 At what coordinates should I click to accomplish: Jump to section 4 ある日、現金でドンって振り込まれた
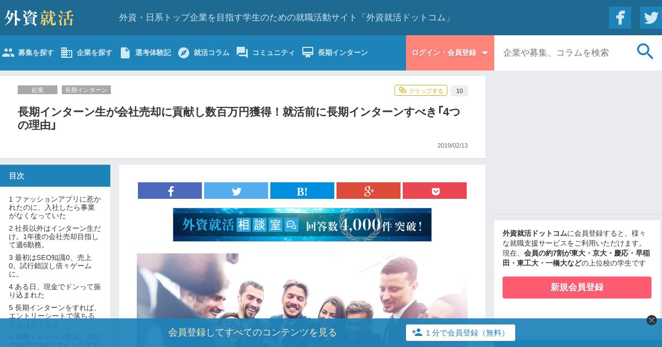click(55, 291)
